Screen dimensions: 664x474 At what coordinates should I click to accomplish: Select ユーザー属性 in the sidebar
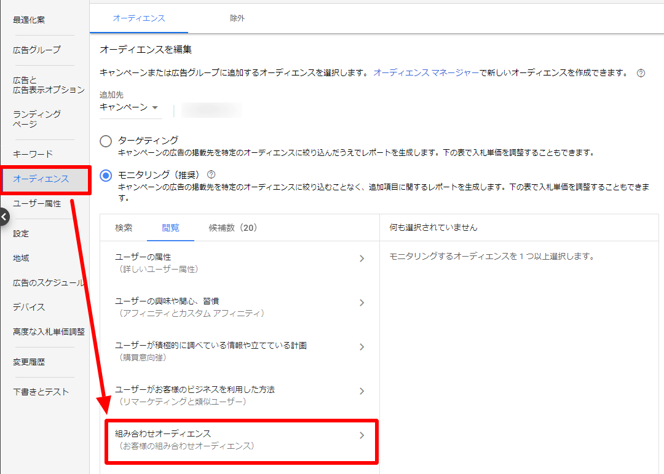[37, 204]
